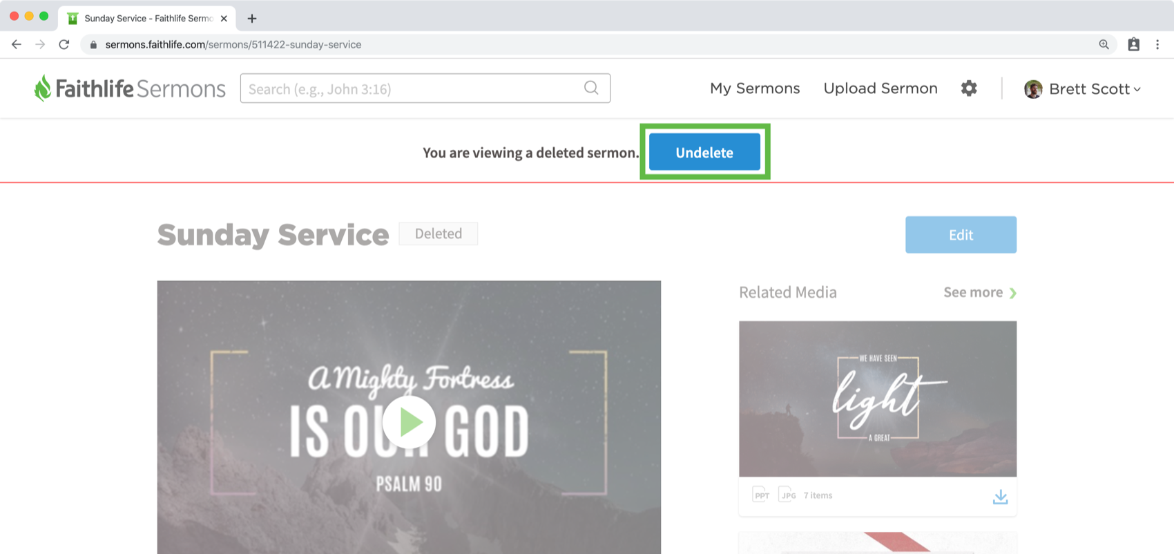Screen dimensions: 1174x554
Task: Play the sermon video
Action: [x=409, y=421]
